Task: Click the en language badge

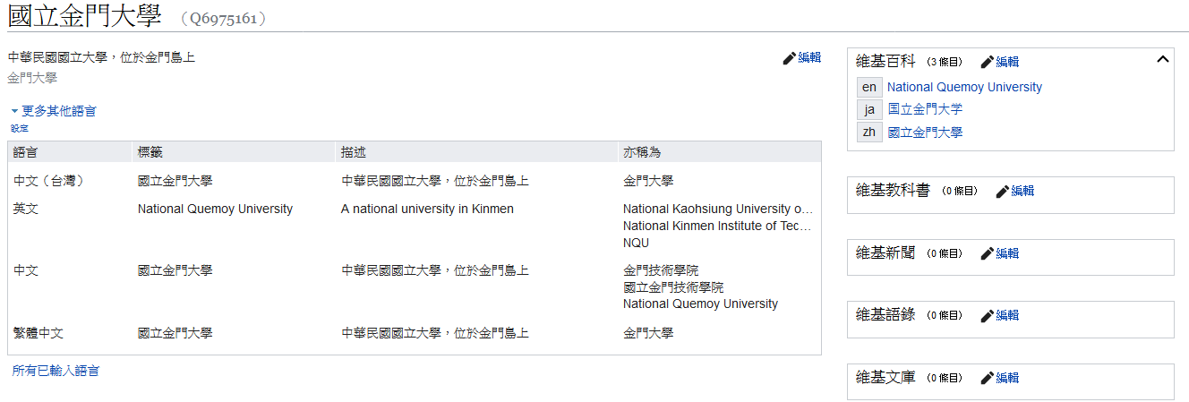Action: (869, 87)
